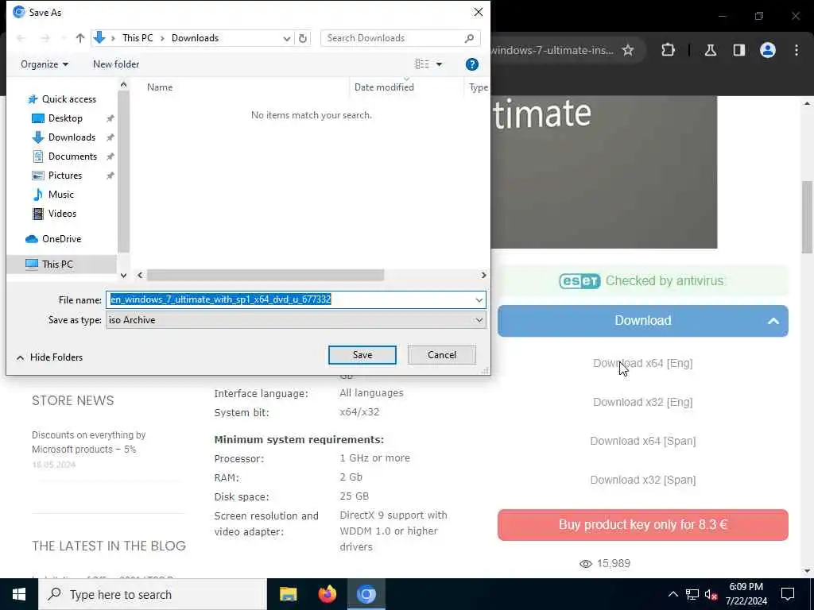
Task: Click the Chrome taskbar icon
Action: click(366, 594)
